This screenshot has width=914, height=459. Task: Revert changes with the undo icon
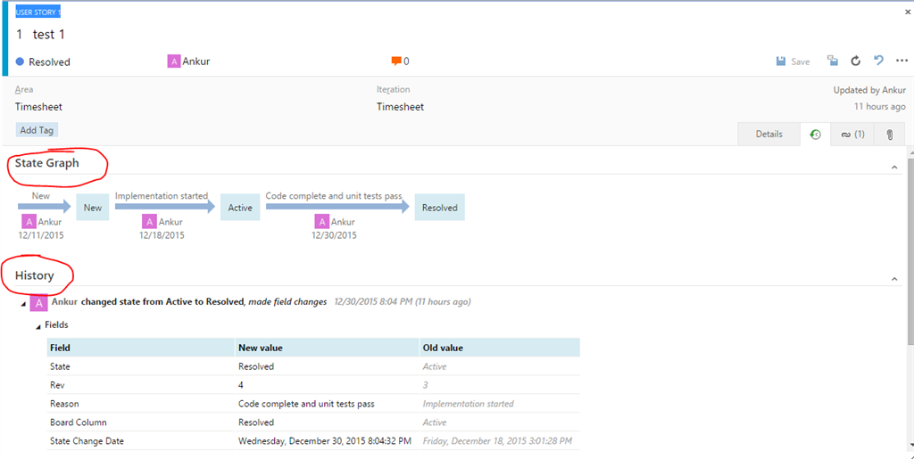pos(878,61)
